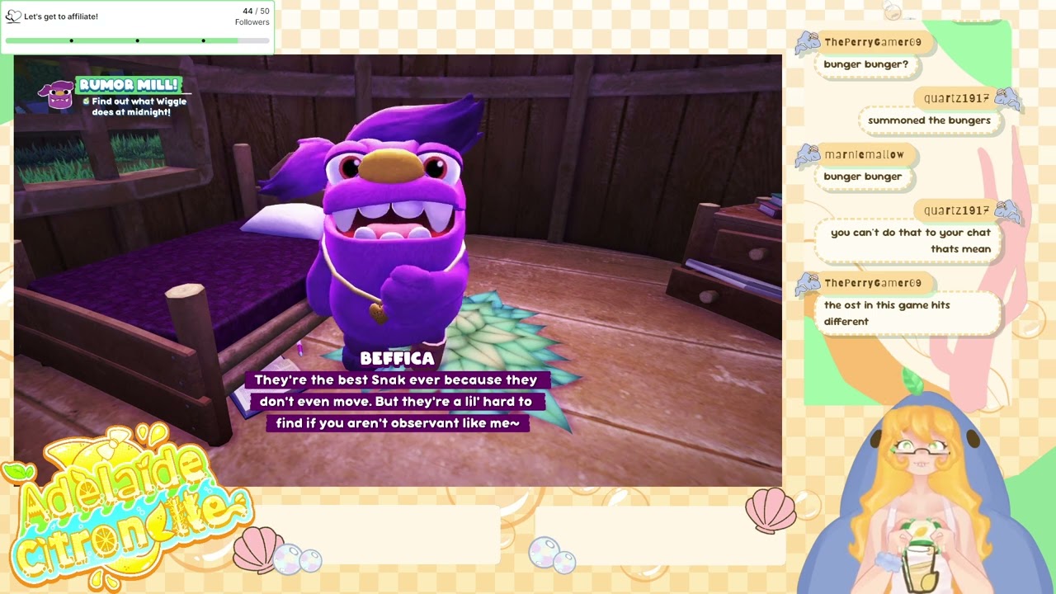Click the ThePerryGamer09 username on the 'bunger bunger?' message
Screen dimensions: 1056x594
tap(873, 42)
